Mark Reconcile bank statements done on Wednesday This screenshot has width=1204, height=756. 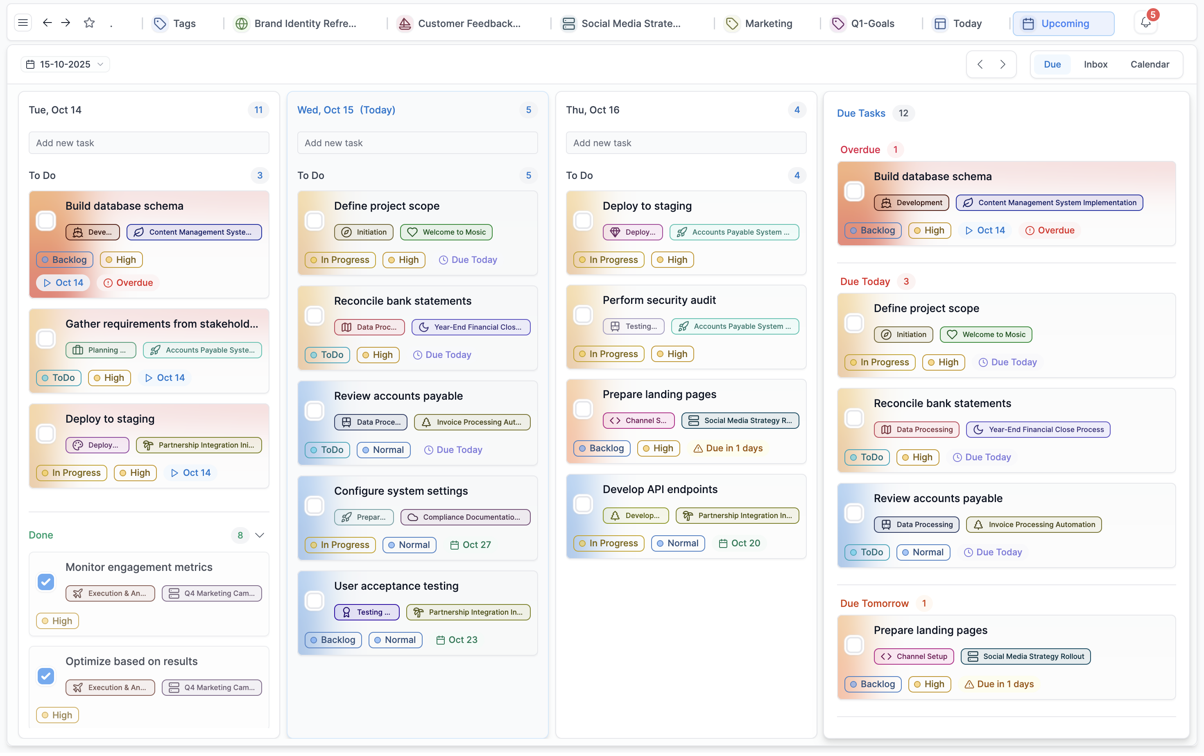(x=315, y=316)
